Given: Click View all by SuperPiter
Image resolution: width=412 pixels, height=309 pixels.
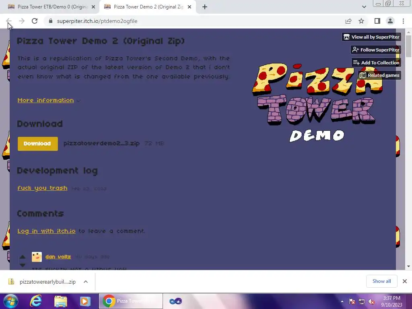Looking at the screenshot, I should click(x=371, y=37).
